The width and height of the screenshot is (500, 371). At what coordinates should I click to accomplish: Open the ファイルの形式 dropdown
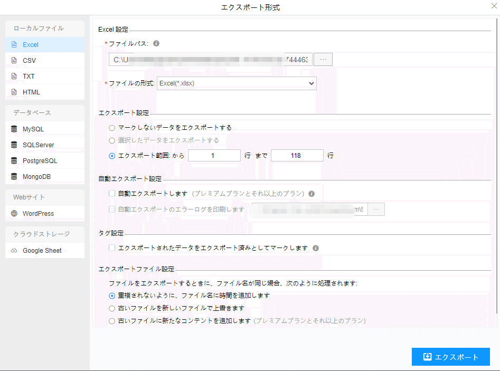pos(237,83)
